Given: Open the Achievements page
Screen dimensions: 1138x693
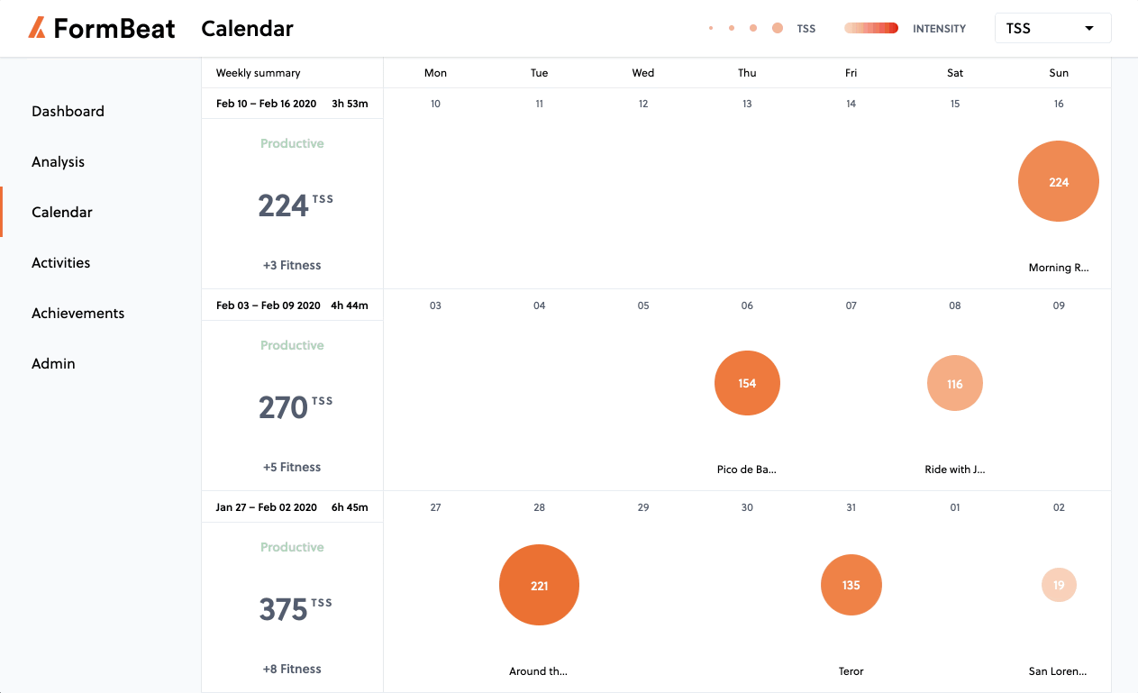Looking at the screenshot, I should tap(77, 314).
